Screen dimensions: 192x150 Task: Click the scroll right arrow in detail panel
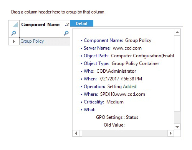point(170,133)
